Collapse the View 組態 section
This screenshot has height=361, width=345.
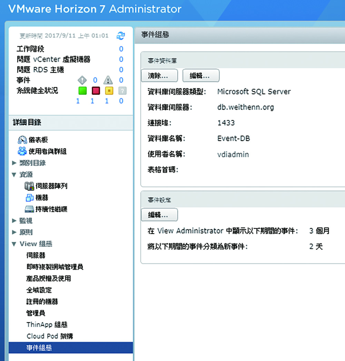click(14, 244)
